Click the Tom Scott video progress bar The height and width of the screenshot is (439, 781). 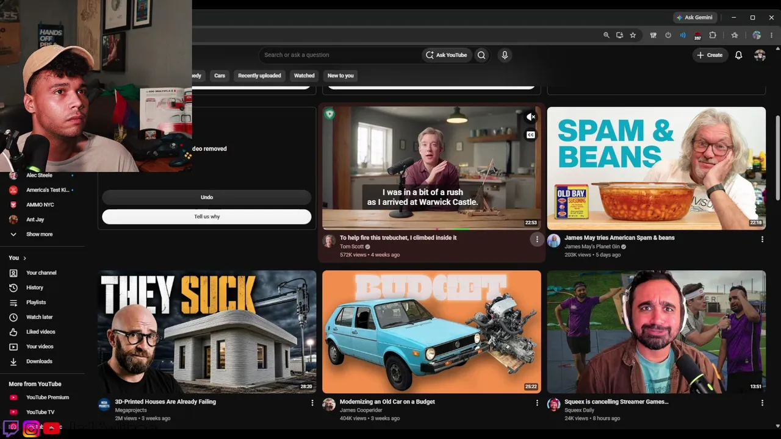(x=431, y=229)
